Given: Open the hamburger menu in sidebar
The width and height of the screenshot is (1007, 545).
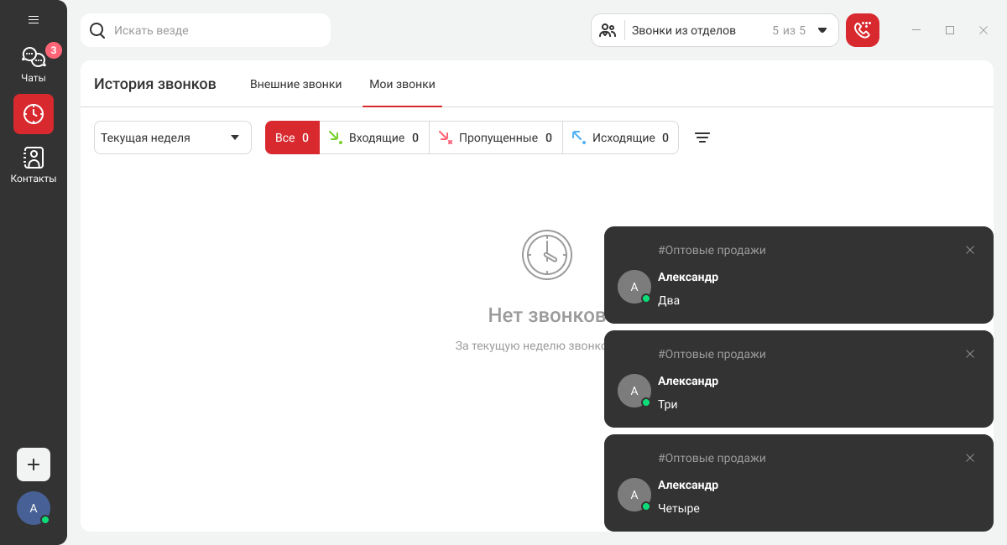Looking at the screenshot, I should (x=34, y=20).
